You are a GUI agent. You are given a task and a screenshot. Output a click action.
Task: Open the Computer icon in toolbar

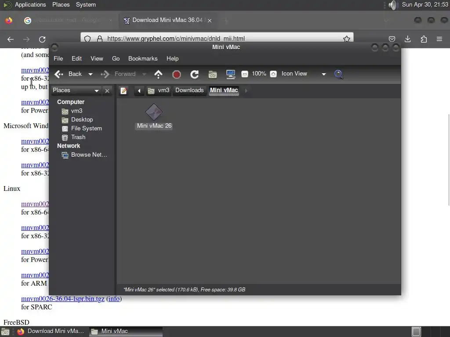click(x=230, y=74)
